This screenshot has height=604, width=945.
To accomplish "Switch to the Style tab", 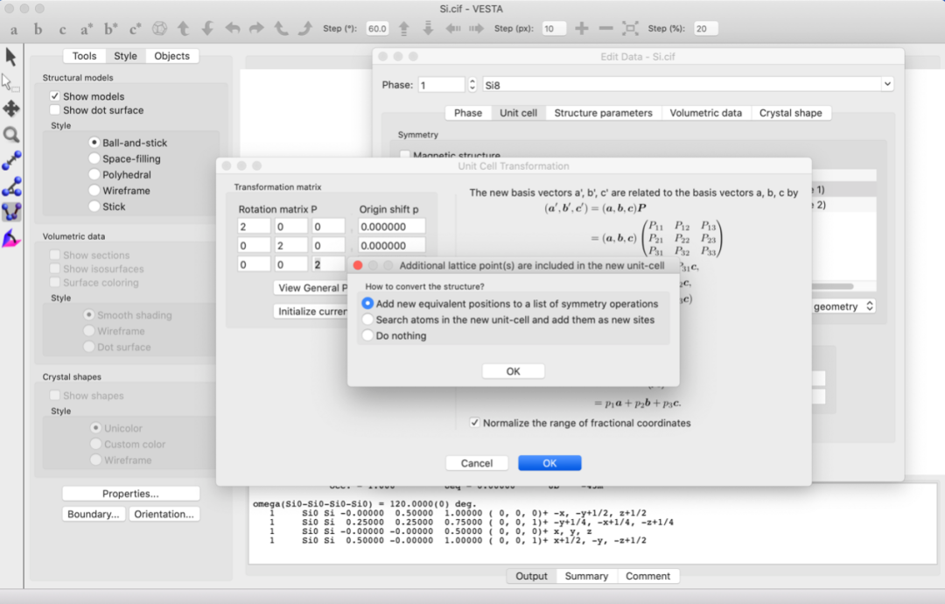I will coord(125,55).
